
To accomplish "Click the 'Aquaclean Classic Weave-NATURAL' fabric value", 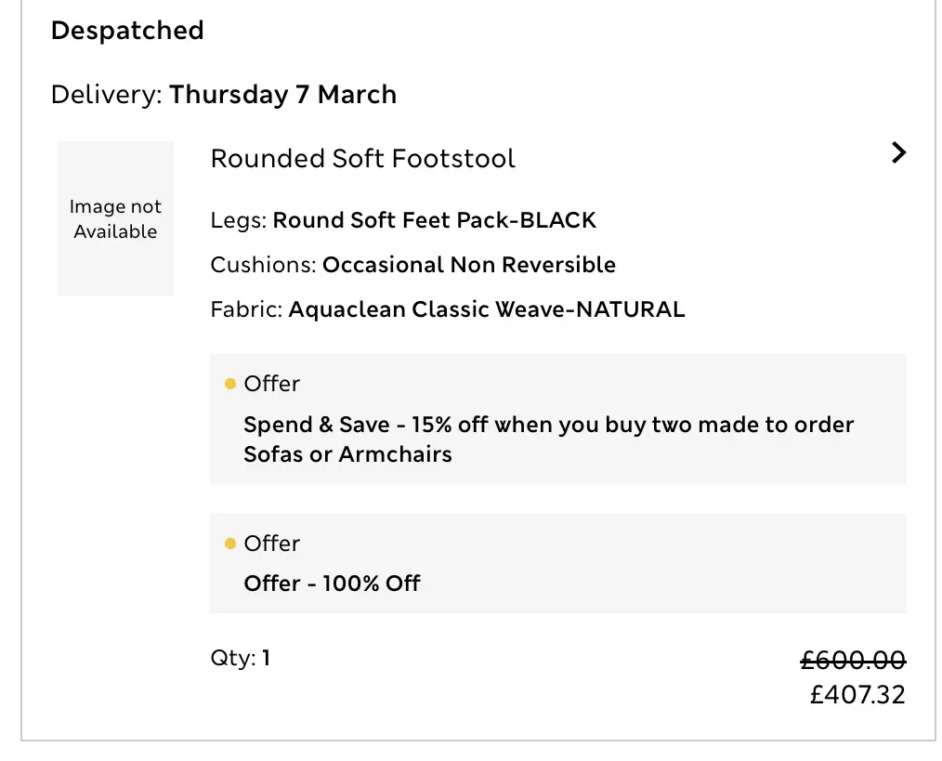I will point(486,309).
